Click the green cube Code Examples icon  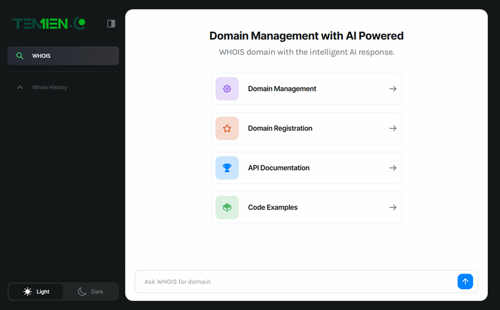click(x=227, y=208)
